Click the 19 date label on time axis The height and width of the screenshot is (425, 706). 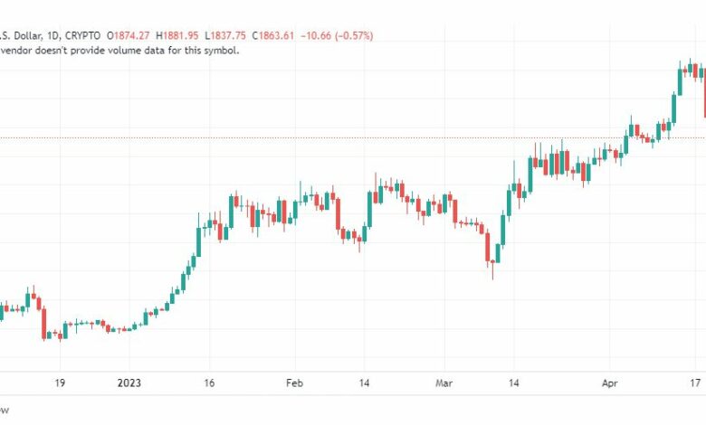click(x=60, y=383)
